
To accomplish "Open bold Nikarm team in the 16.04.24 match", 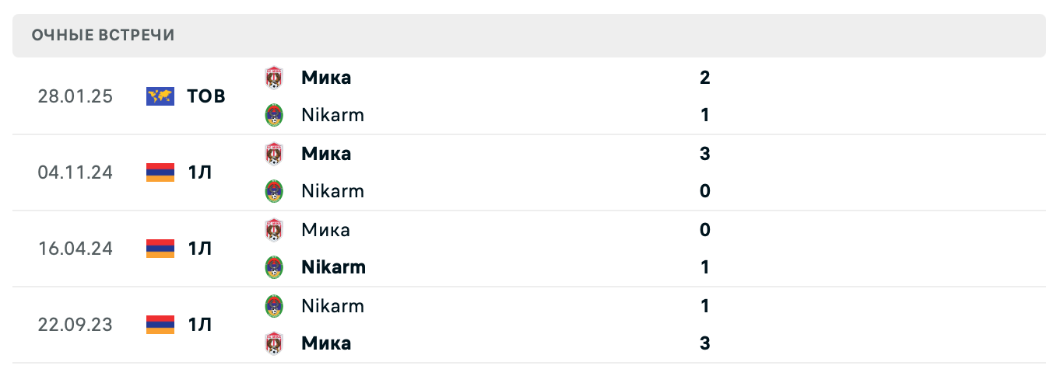I will pos(333,267).
